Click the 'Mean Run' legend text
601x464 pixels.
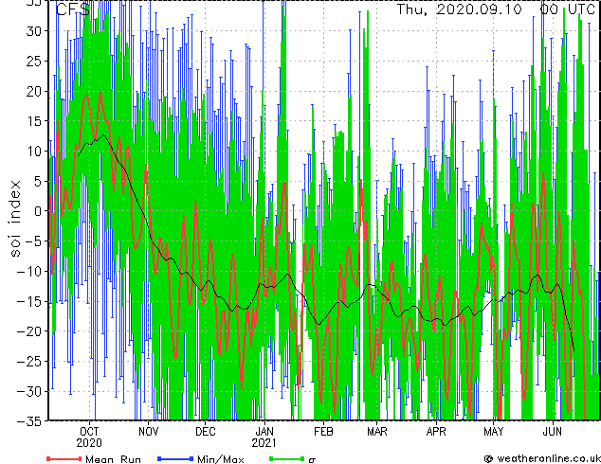coord(113,459)
